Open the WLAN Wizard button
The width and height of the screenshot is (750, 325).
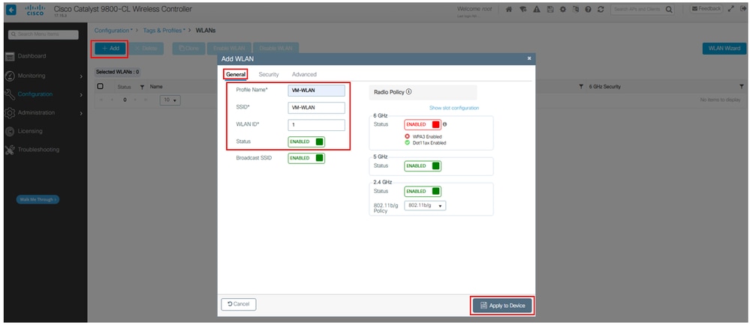click(724, 49)
